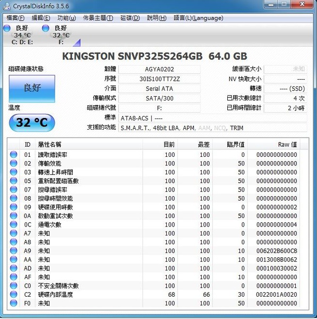The image size is (317, 319).
Task: Select the C0 不安全關機次數 row
Action: pos(158,286)
